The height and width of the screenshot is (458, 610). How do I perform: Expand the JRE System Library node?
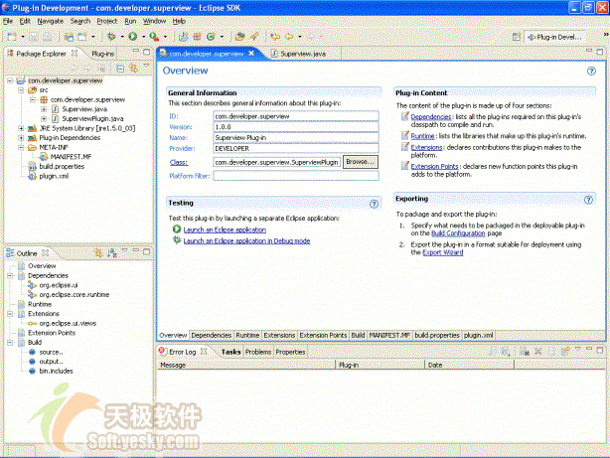coord(21,128)
